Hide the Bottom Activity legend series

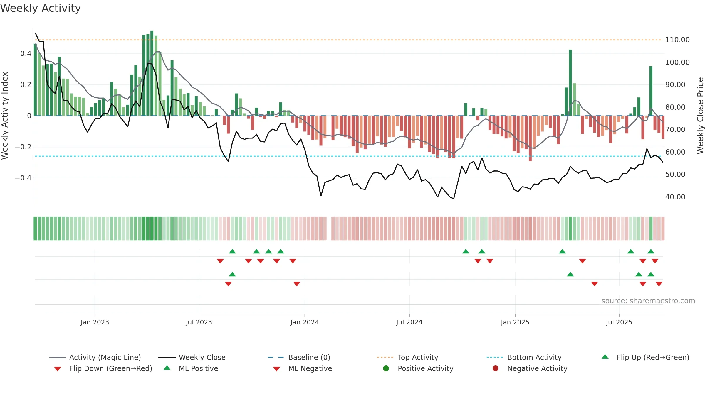coord(524,357)
